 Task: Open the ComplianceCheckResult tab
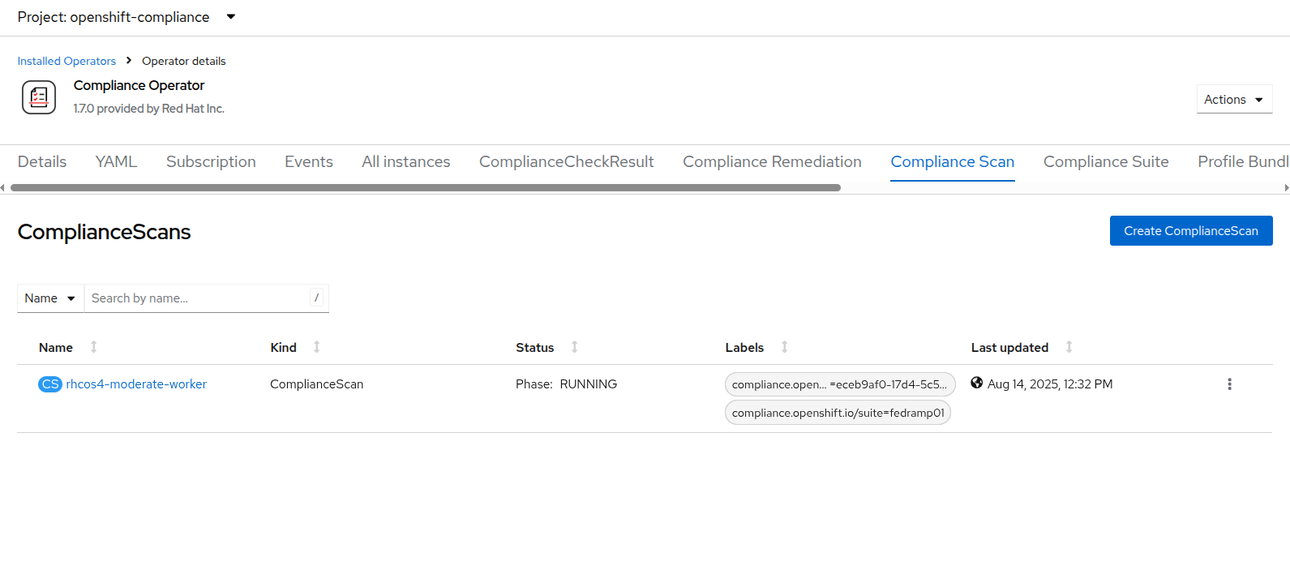click(x=567, y=161)
